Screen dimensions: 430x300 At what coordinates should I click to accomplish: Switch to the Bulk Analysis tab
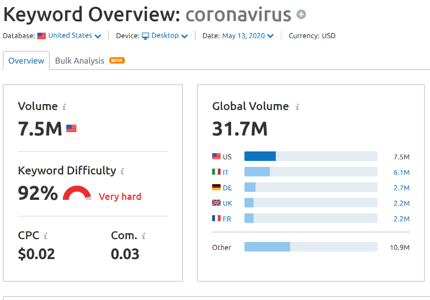pyautogui.click(x=79, y=60)
